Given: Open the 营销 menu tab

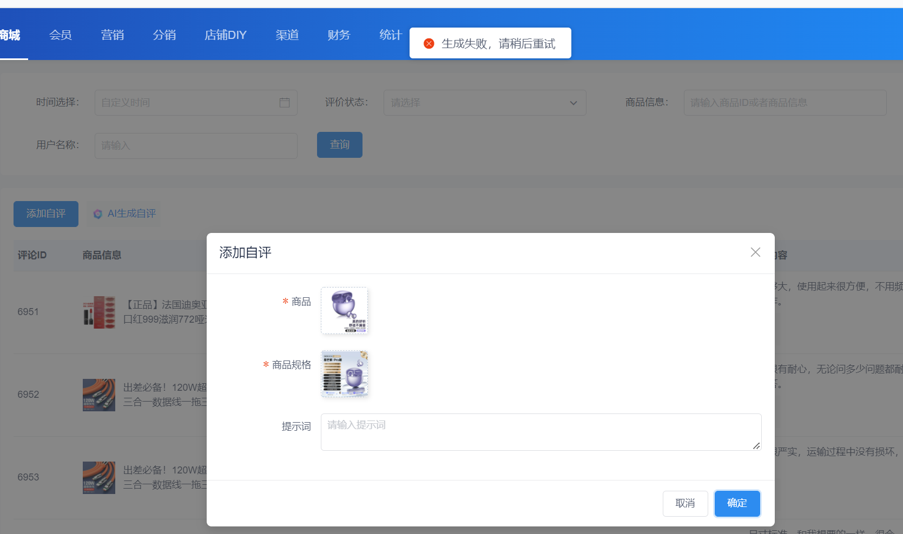Looking at the screenshot, I should point(113,35).
